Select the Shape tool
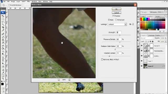This screenshot has width=168, height=94. (x=3, y=66)
